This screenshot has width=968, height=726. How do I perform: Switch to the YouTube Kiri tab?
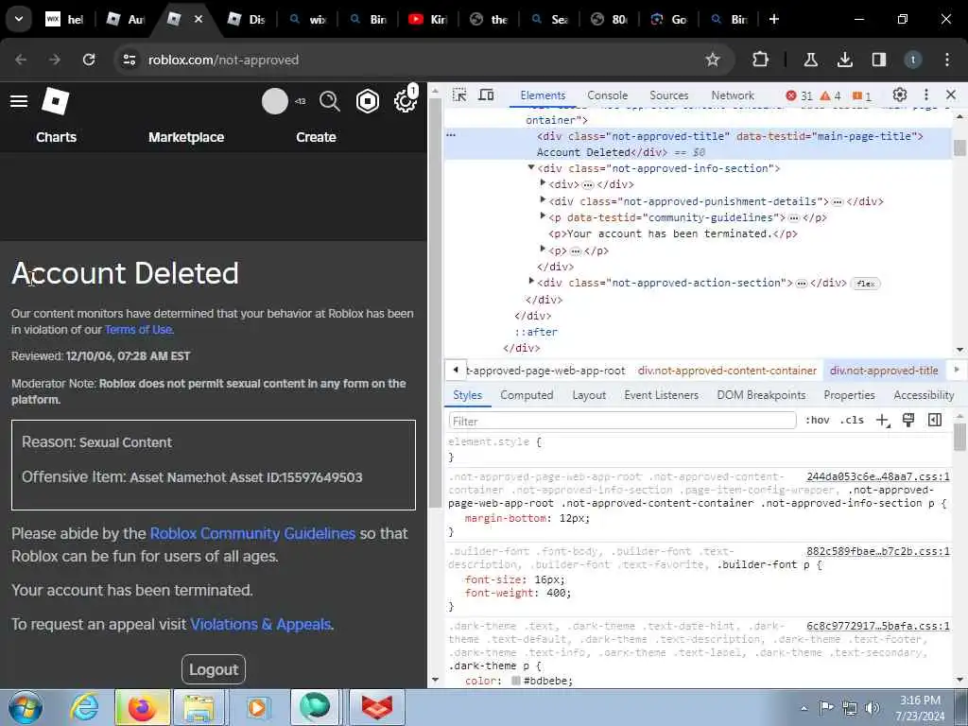pos(427,19)
